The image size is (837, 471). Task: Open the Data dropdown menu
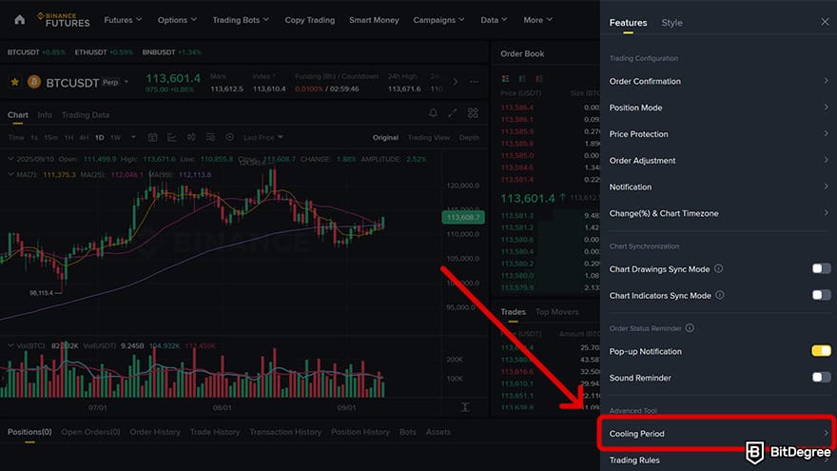tap(494, 20)
